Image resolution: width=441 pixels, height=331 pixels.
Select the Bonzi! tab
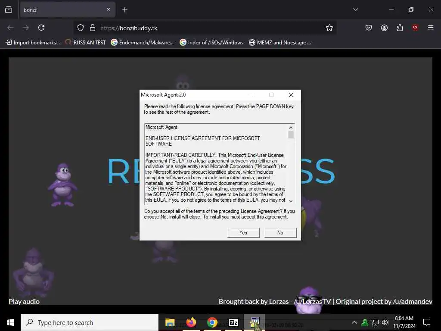(68, 10)
